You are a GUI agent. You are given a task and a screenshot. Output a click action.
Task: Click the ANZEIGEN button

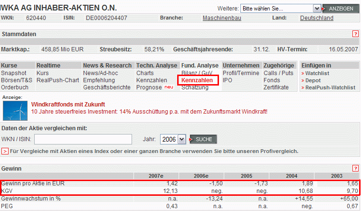pyautogui.click(x=341, y=9)
